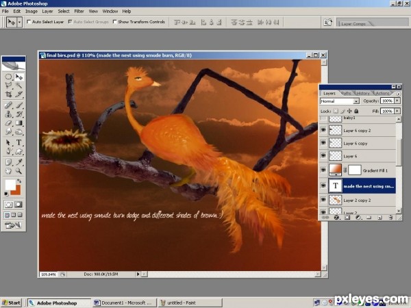Select the Clone Stamp tool
This screenshot has width=411, height=308.
[8, 114]
